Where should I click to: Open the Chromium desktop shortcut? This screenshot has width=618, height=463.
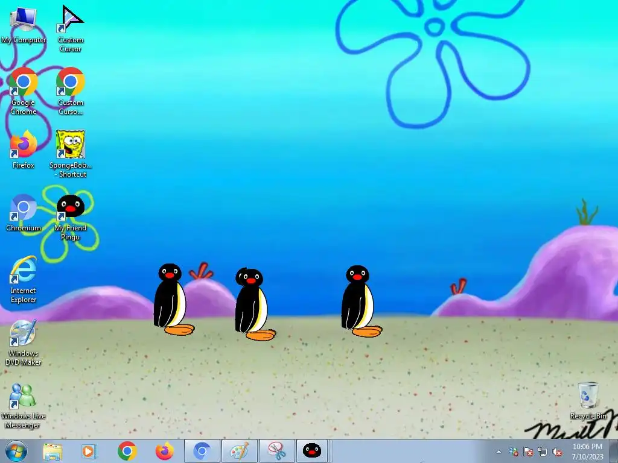tap(24, 213)
